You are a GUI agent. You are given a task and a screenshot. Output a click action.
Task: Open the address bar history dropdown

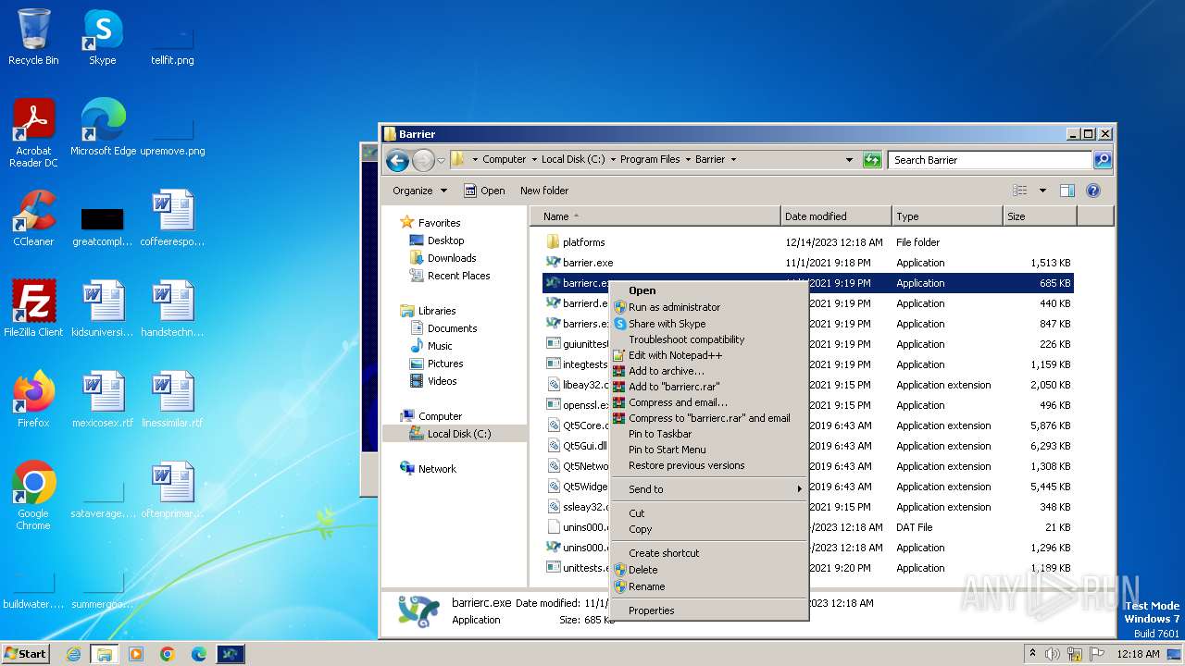[849, 160]
